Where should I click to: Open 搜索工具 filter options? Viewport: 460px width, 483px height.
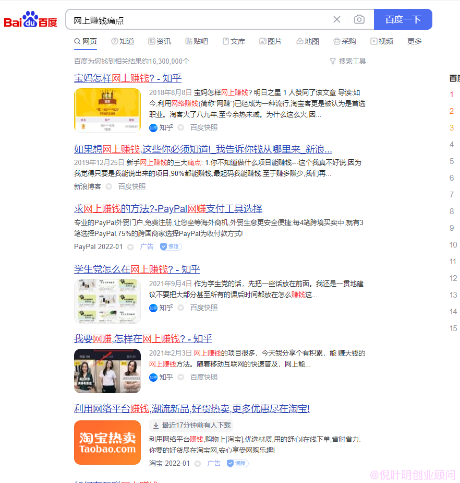click(x=348, y=61)
